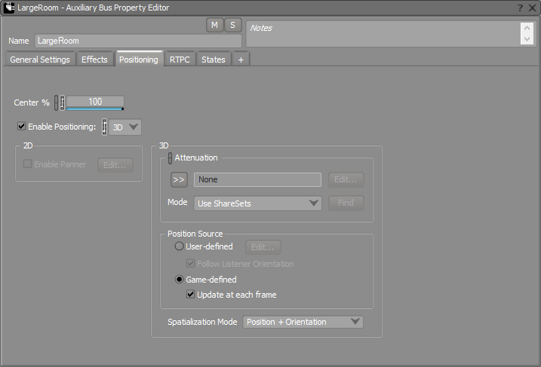The image size is (541, 367).
Task: Click the Center % link indicator icon
Action: [57, 102]
